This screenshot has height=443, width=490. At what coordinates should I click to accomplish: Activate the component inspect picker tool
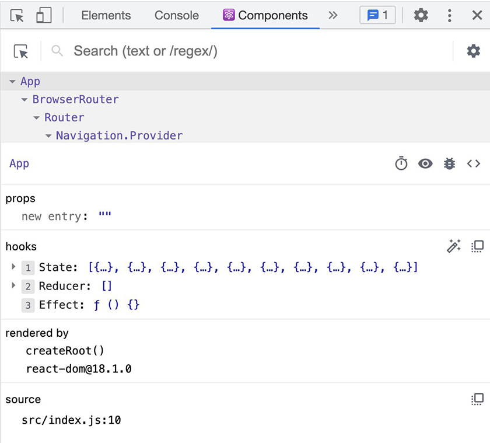[20, 51]
